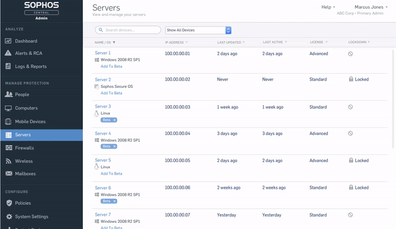Open Dashboard from the sidebar
The width and height of the screenshot is (396, 229).
26,41
